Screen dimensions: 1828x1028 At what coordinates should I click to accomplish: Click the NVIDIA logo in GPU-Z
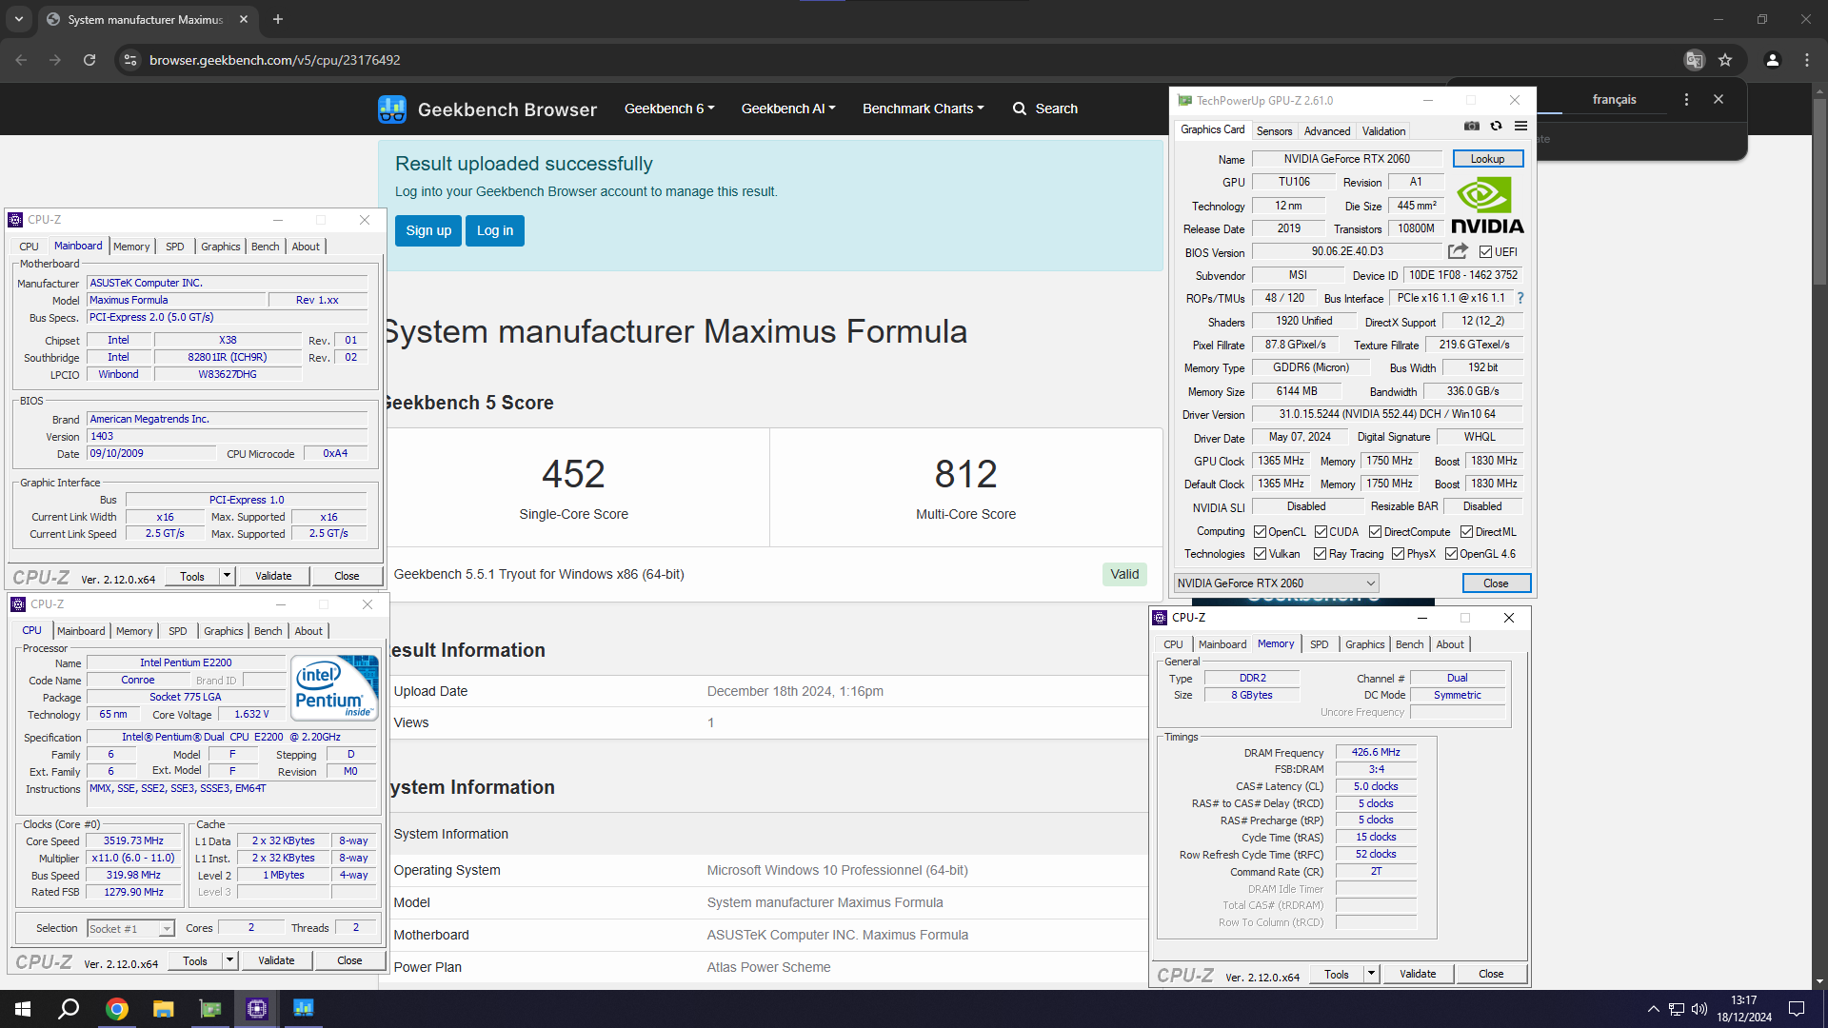tap(1486, 206)
